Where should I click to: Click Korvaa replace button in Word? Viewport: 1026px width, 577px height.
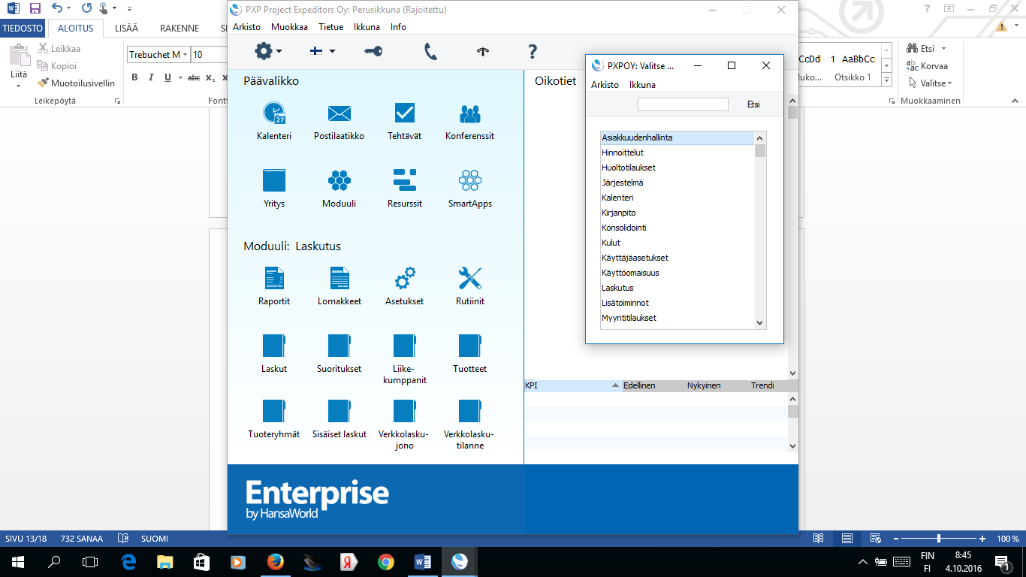[x=927, y=66]
